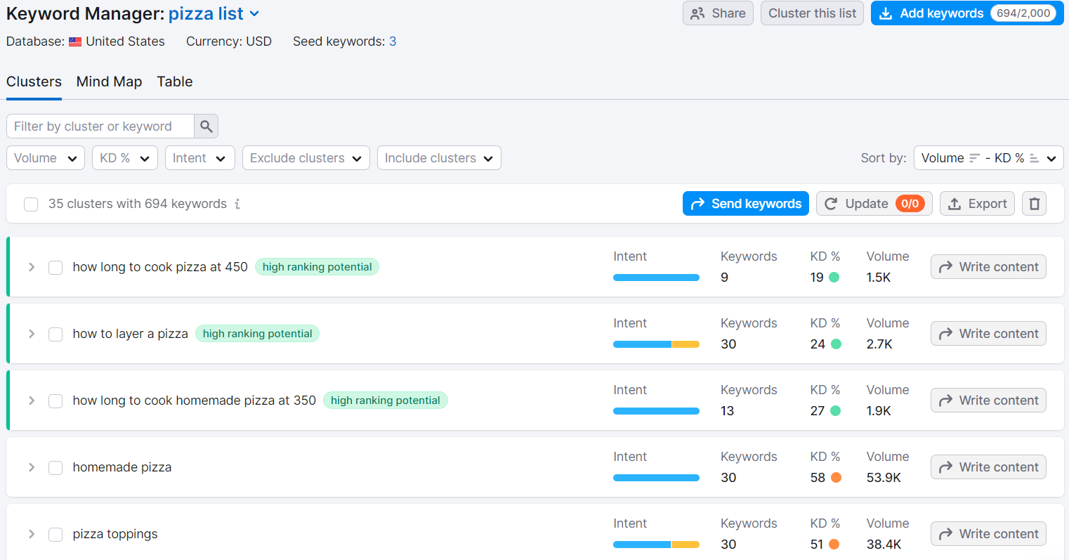Write content for 'homemade pizza at 350'
Viewport: 1069px width, 560px height.
pyautogui.click(x=988, y=401)
